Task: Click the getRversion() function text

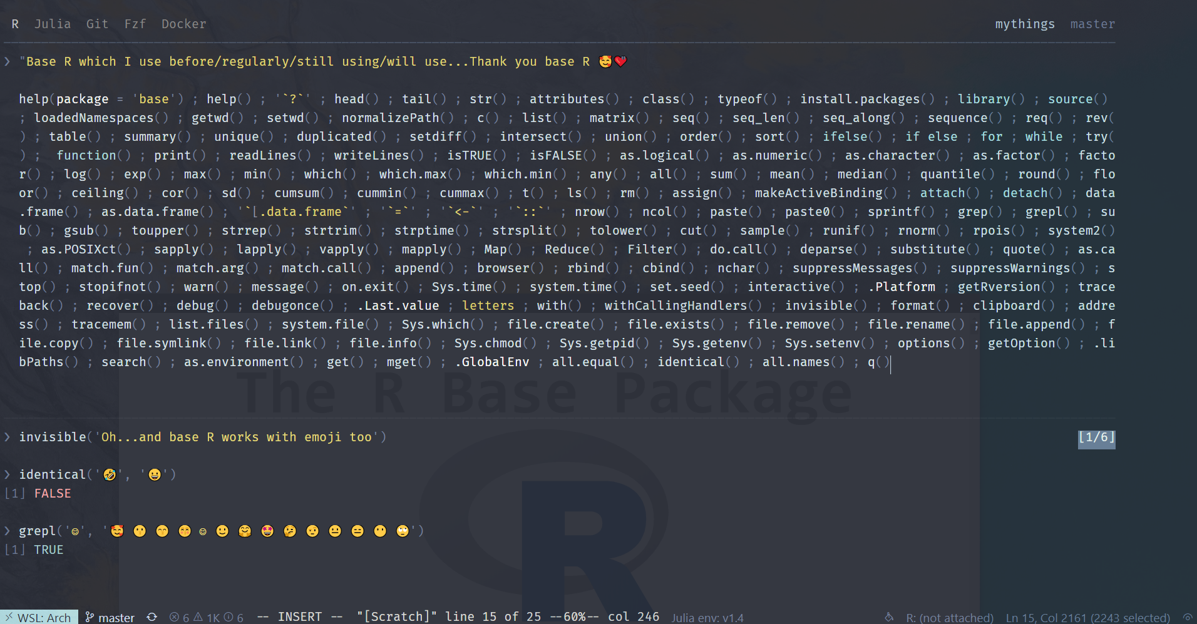Action: (x=1006, y=287)
